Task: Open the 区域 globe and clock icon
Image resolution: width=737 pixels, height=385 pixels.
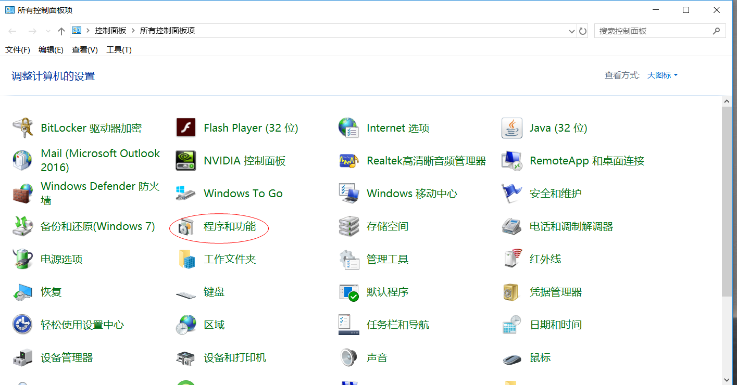Action: (186, 325)
